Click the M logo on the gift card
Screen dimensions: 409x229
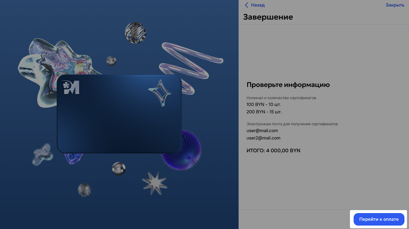(71, 87)
